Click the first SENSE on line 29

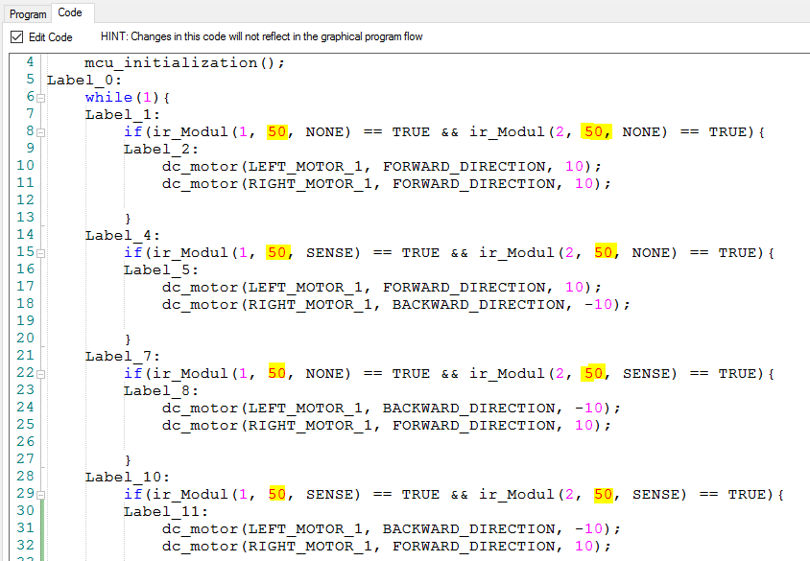pyautogui.click(x=329, y=495)
